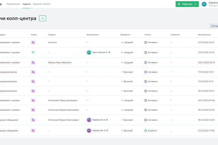Expand the Работаю status dropdown arrow
This screenshot has height=145, width=218.
coord(195,4)
